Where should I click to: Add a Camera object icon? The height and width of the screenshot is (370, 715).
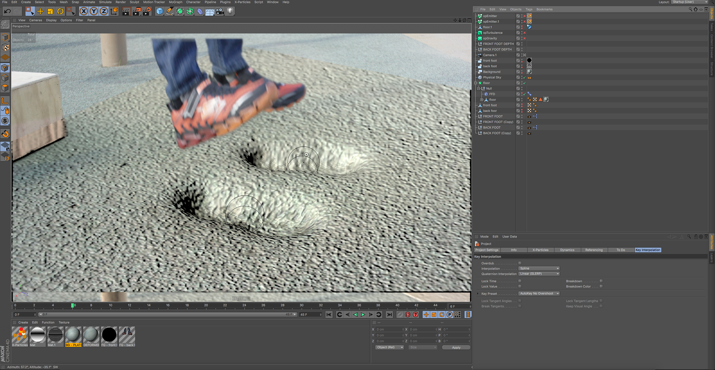220,11
